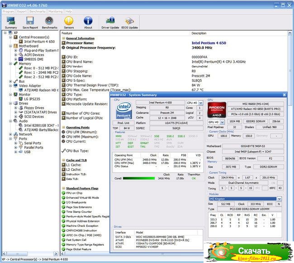Open the Kingston memory module dropdown
Screen dimensions: 294x263
279,199
